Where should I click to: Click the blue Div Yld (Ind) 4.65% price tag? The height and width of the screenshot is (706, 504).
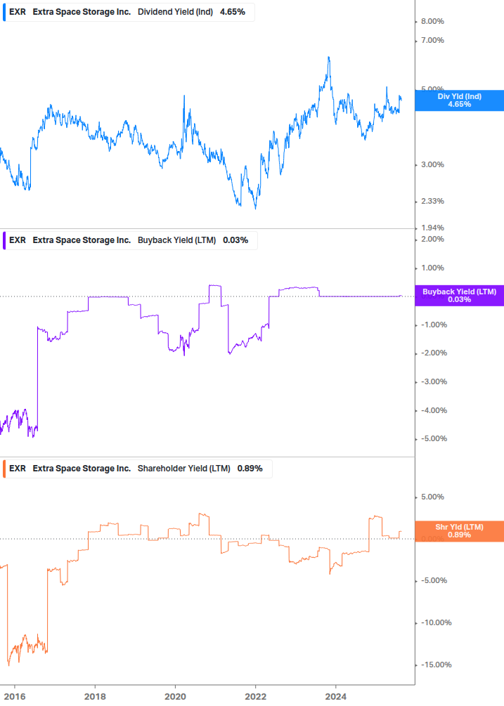460,100
